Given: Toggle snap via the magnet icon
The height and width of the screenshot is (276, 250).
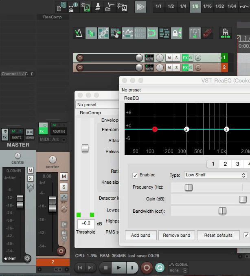Looking at the screenshot, I should 152,33.
